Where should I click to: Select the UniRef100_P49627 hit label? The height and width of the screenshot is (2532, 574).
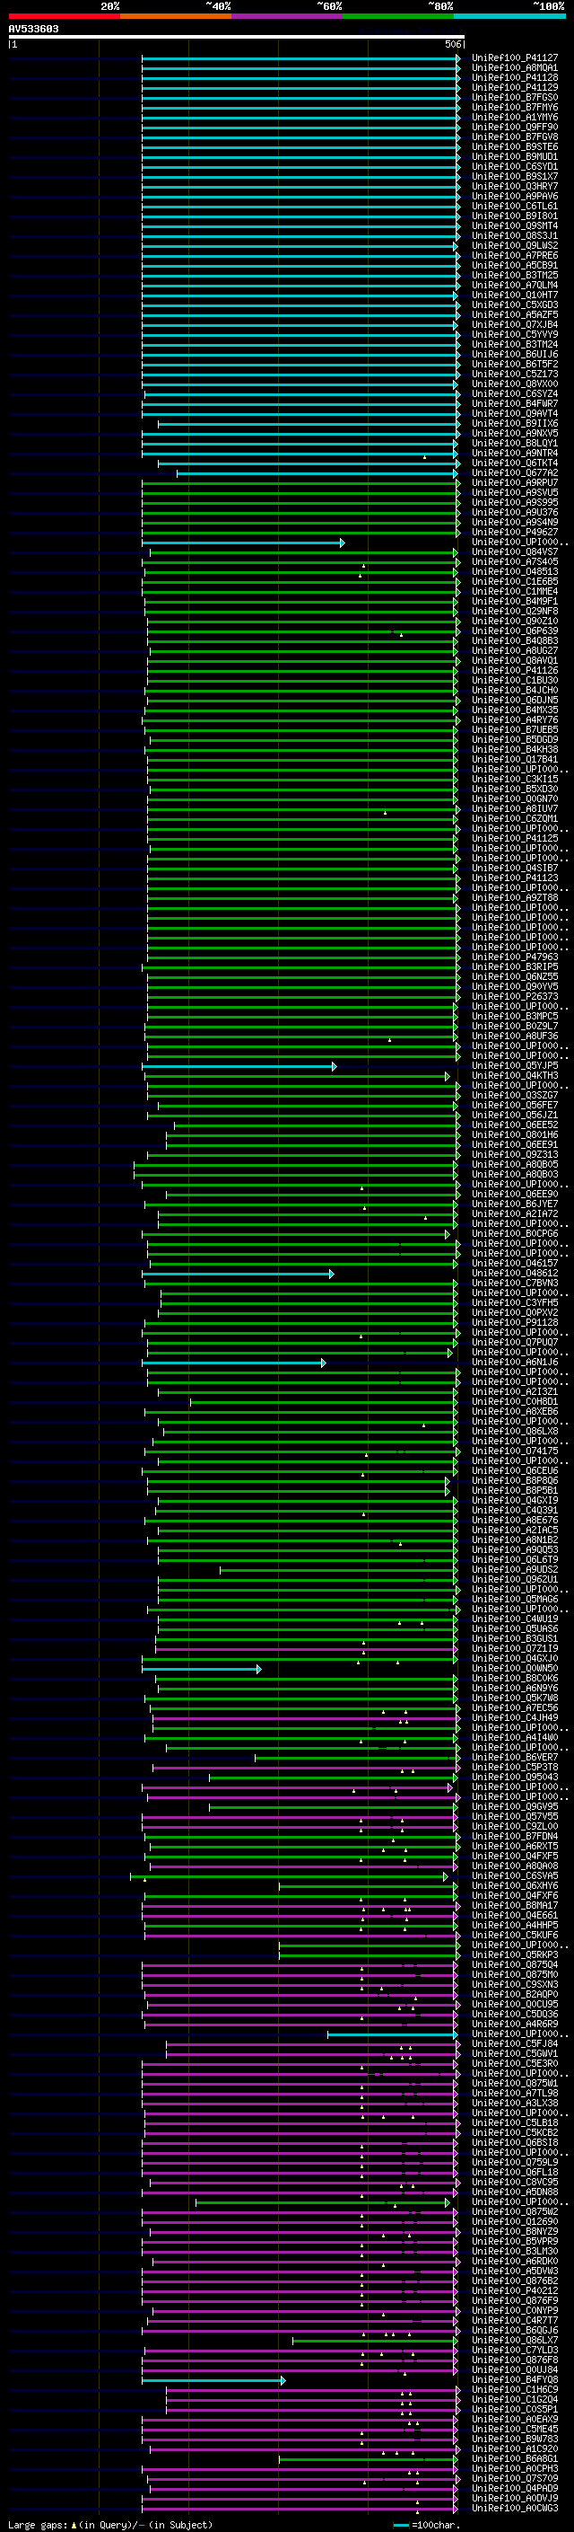coord(514,533)
